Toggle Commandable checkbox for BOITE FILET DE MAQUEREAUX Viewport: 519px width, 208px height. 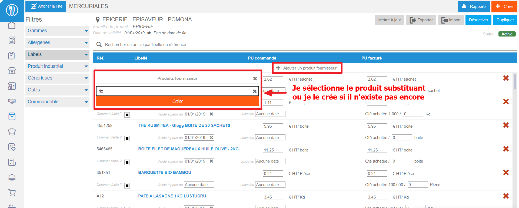click(127, 162)
